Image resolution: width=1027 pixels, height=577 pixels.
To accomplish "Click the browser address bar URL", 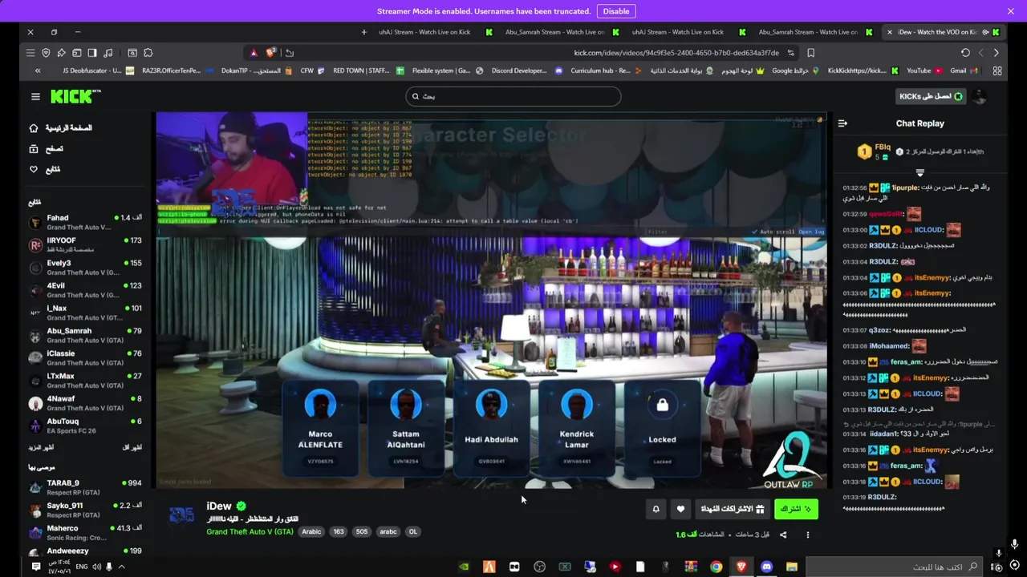I will 676,53.
